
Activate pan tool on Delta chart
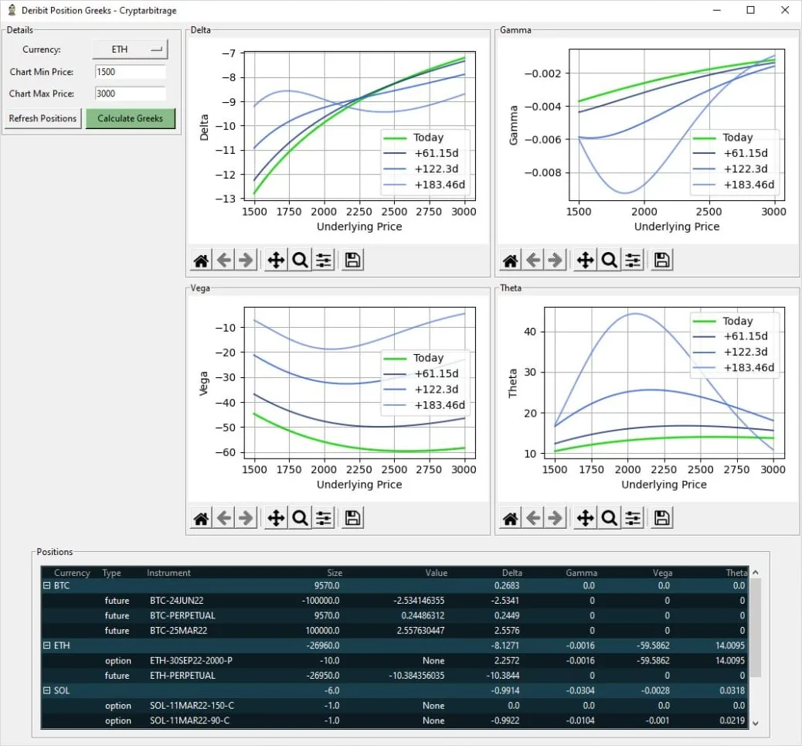pos(276,261)
